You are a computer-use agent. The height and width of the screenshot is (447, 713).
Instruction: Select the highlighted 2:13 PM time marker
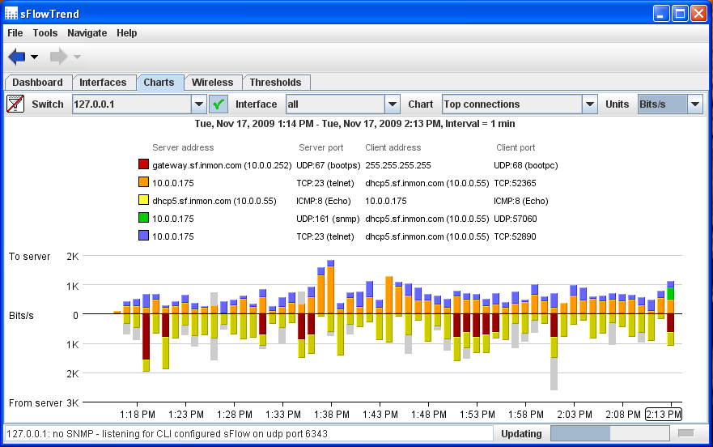664,415
